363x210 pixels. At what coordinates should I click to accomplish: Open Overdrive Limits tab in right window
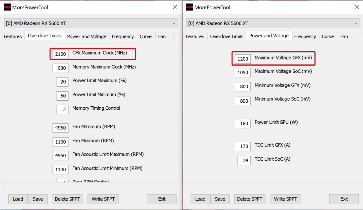coord(227,36)
